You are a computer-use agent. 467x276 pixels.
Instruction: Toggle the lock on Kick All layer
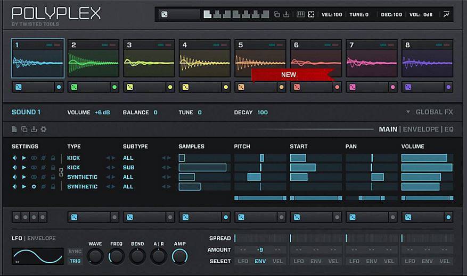(x=53, y=158)
